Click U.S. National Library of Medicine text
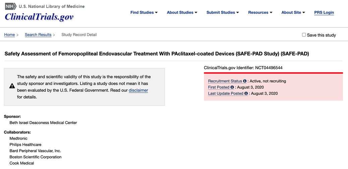The height and width of the screenshot is (169, 348). [52, 6]
